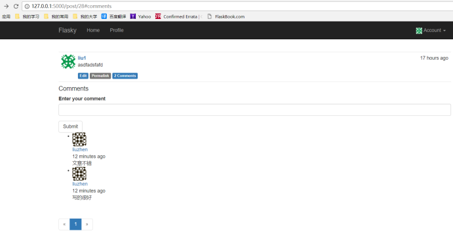Open the 我的学习 bookmark folder
This screenshot has width=453, height=239.
[x=27, y=16]
